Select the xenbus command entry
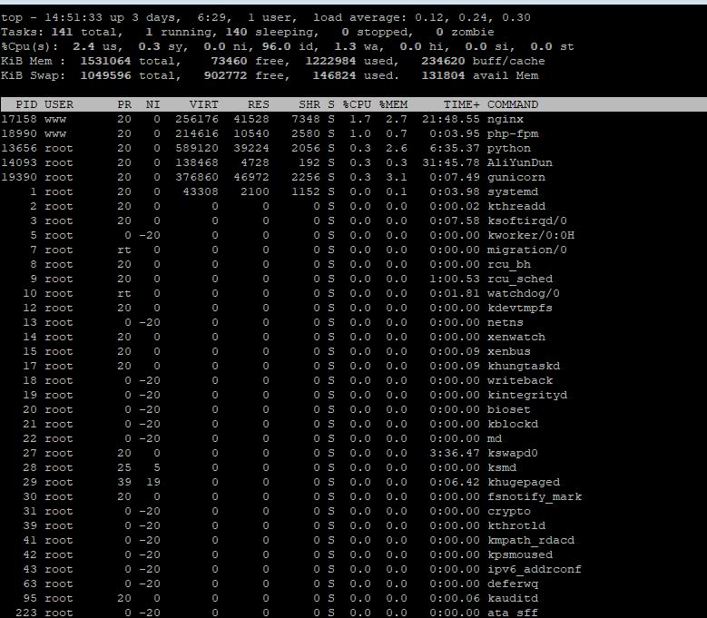The image size is (707, 618). (x=508, y=351)
